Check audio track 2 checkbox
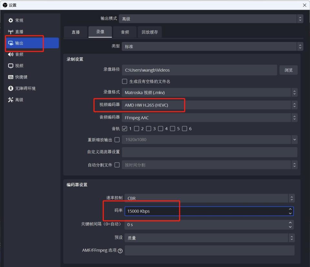This screenshot has height=267, width=310. [x=137, y=129]
